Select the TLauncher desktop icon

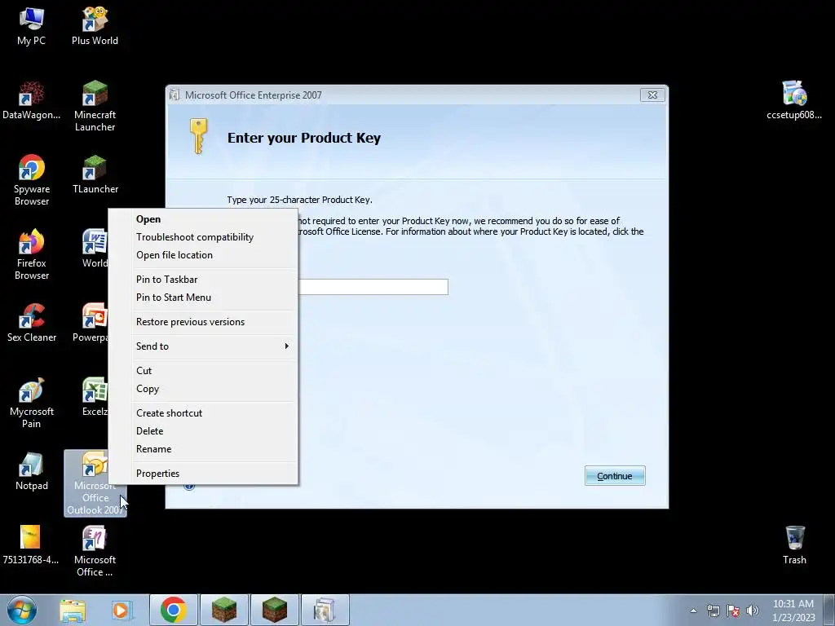pos(95,174)
